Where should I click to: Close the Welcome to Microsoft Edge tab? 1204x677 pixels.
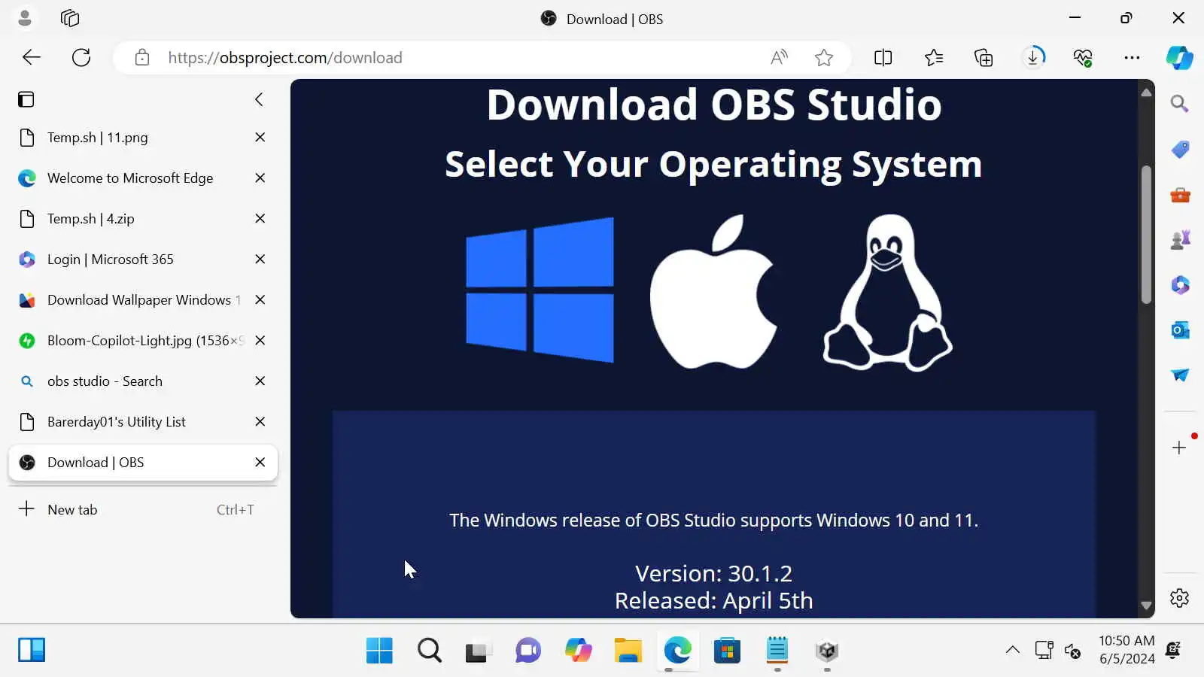tap(260, 178)
